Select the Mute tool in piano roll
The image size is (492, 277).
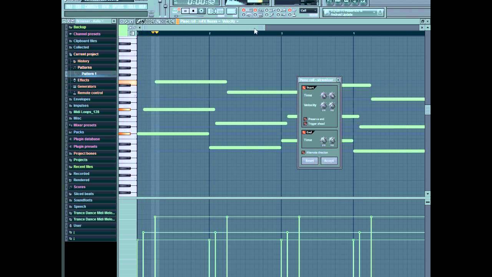(x=153, y=22)
